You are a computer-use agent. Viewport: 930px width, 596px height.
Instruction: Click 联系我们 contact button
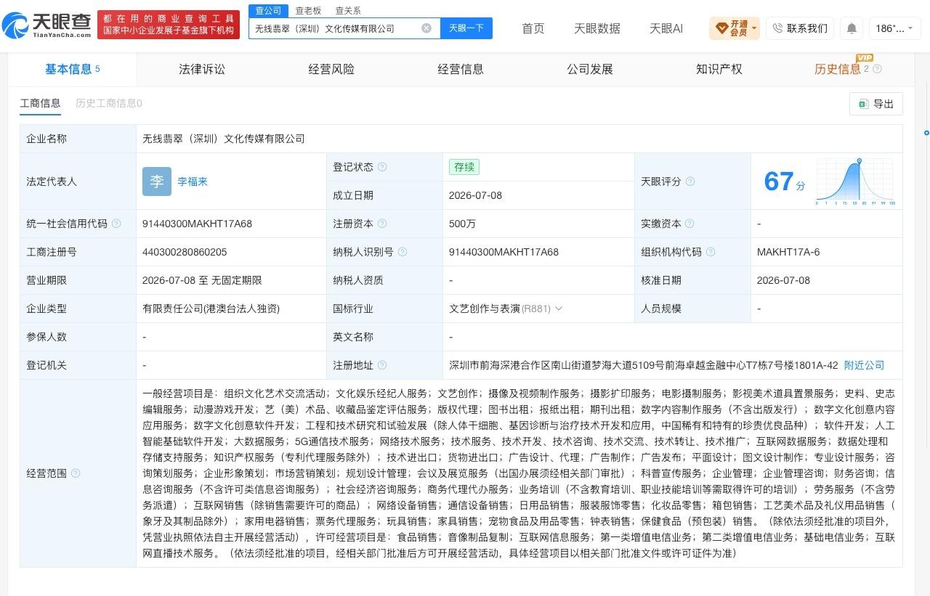click(x=800, y=28)
